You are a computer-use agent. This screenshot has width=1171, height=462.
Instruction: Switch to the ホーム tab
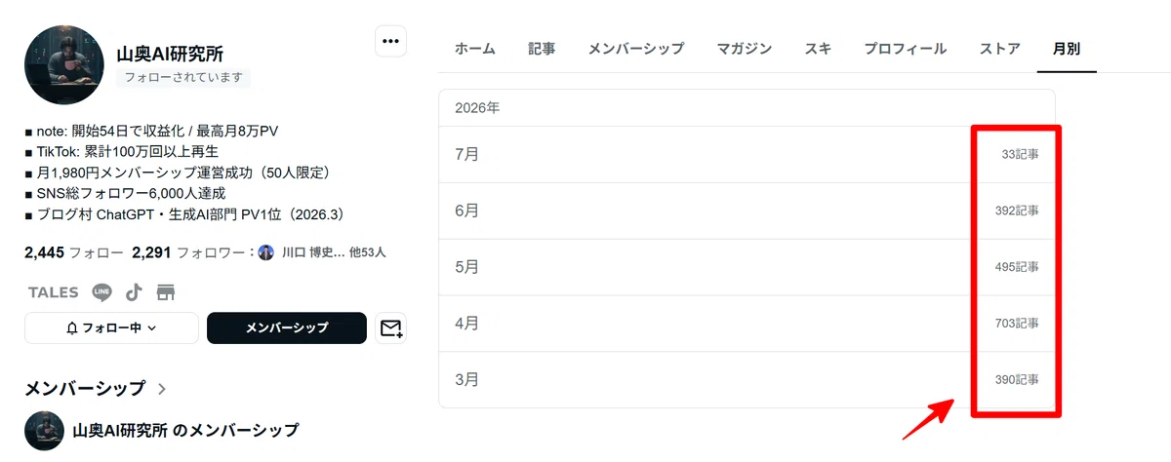475,49
